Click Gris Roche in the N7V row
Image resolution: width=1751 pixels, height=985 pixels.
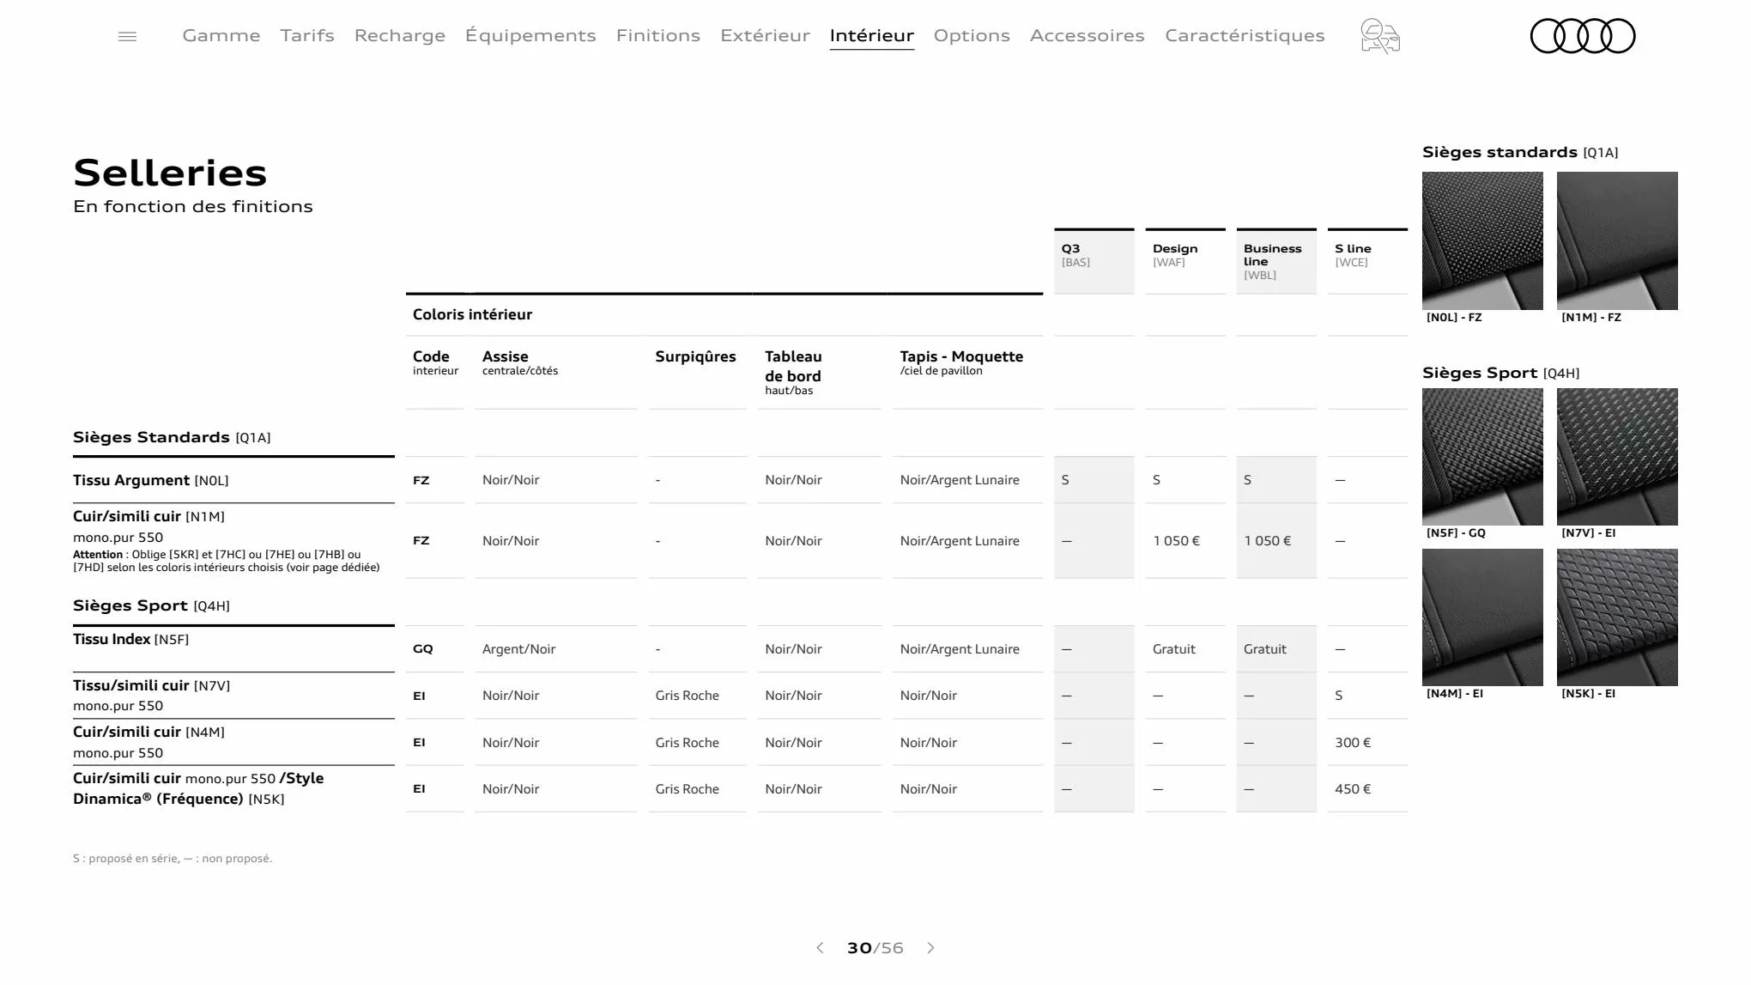tap(687, 696)
